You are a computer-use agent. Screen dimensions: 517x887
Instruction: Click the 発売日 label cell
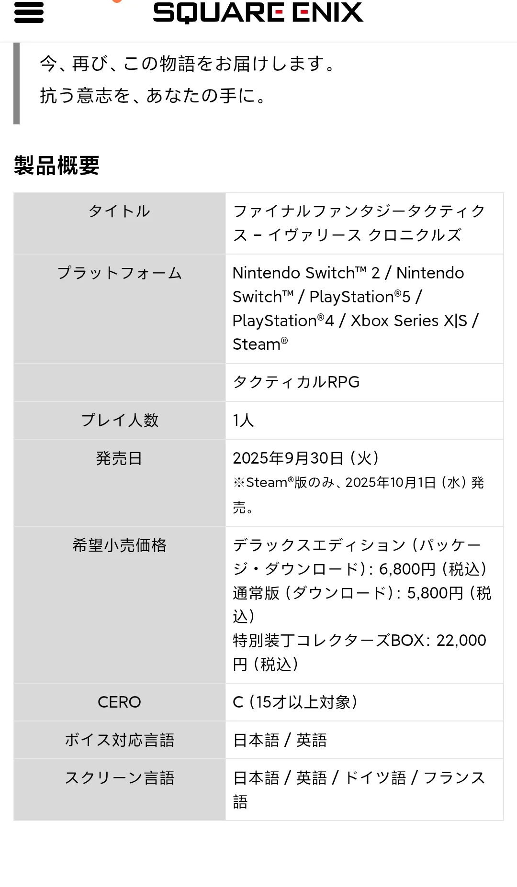point(120,483)
